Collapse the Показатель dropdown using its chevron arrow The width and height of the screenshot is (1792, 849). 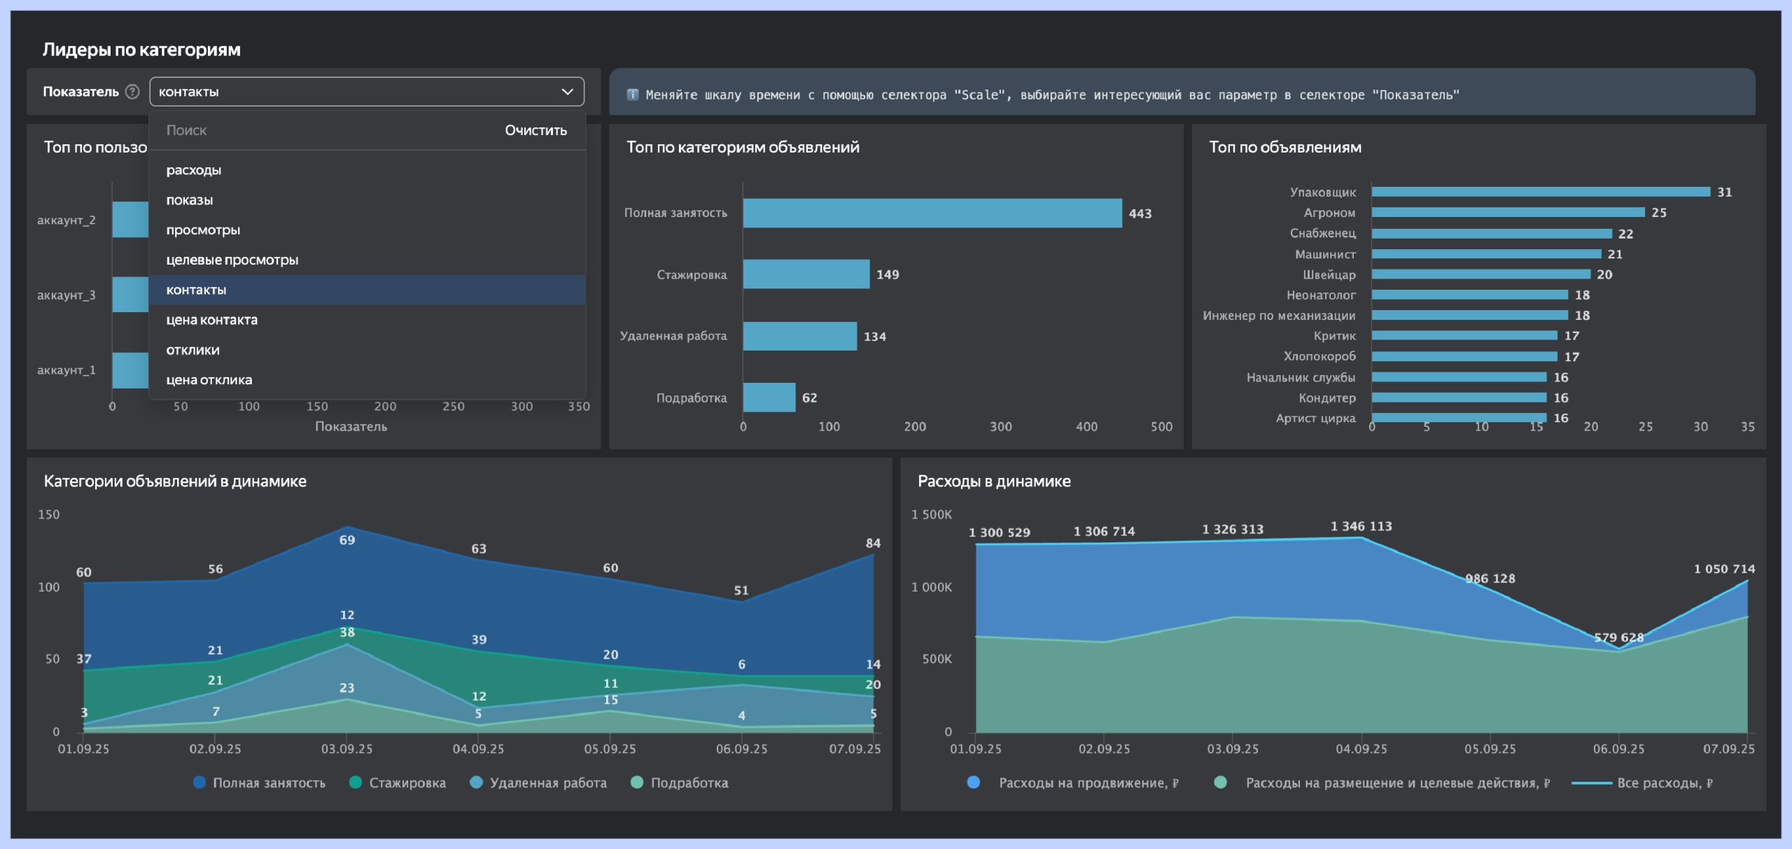point(567,92)
